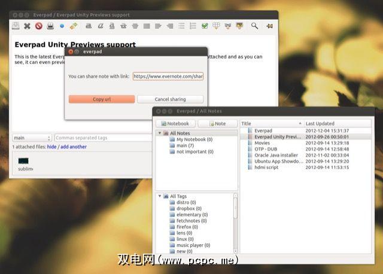Insert a bulleted list

181,26
